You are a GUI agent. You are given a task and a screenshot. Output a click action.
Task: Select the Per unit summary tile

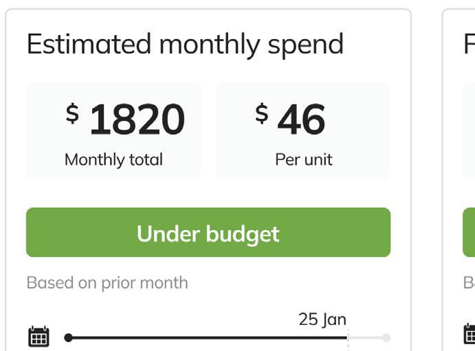(x=303, y=131)
